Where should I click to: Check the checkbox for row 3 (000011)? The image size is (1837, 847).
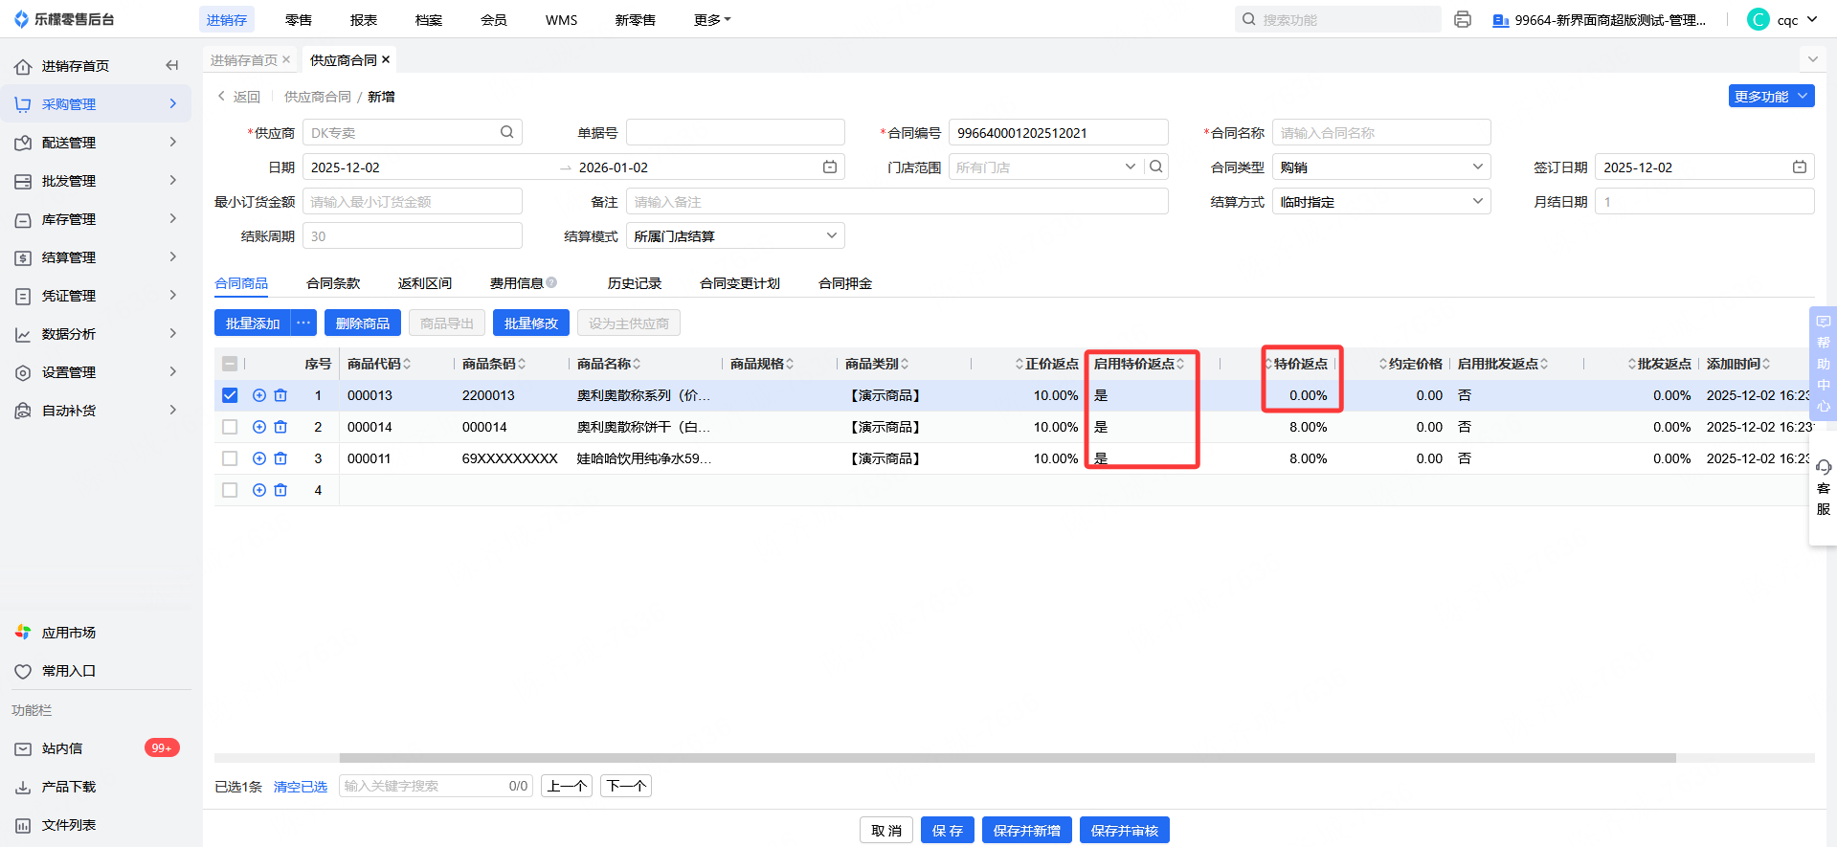(x=230, y=458)
